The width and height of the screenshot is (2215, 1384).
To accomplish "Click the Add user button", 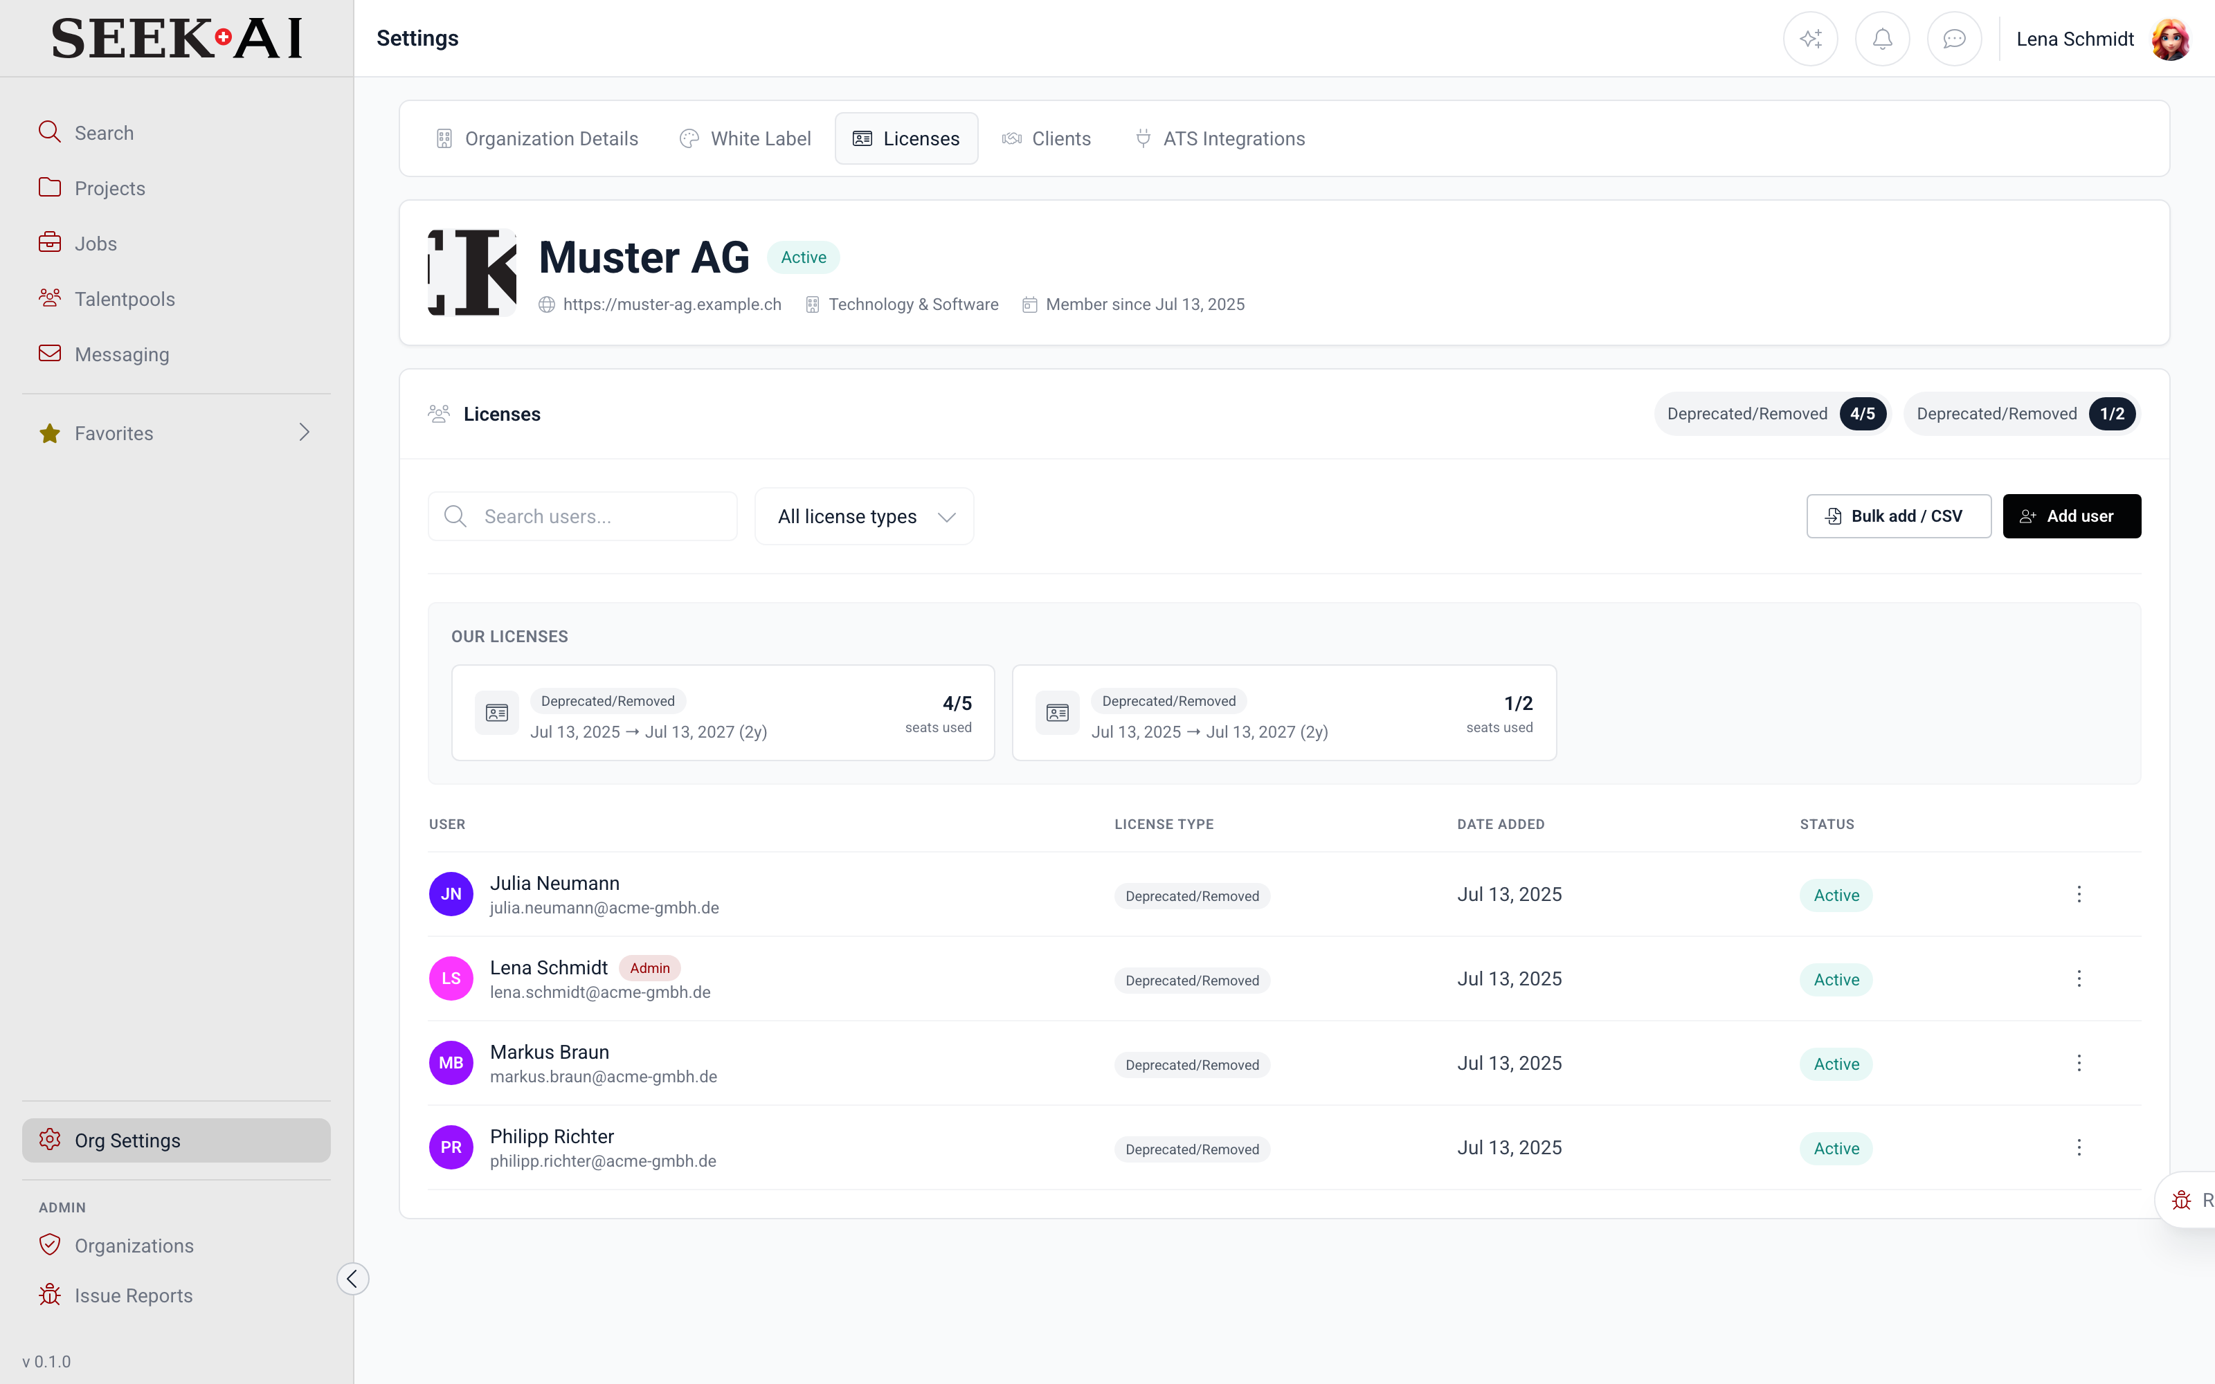I will point(2071,516).
